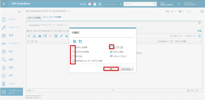Screen dimensions: 205x100
Task: Click the ダッシュボードの削除 link
Action: [x=52, y=17]
